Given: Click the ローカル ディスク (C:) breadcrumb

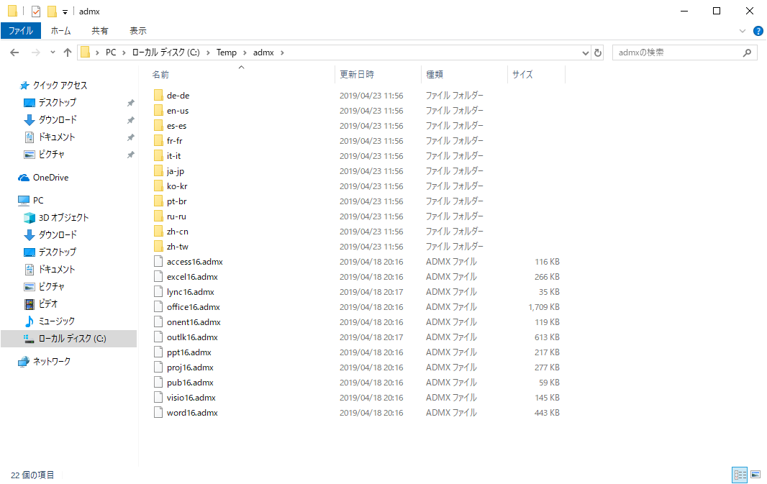Looking at the screenshot, I should coord(165,52).
